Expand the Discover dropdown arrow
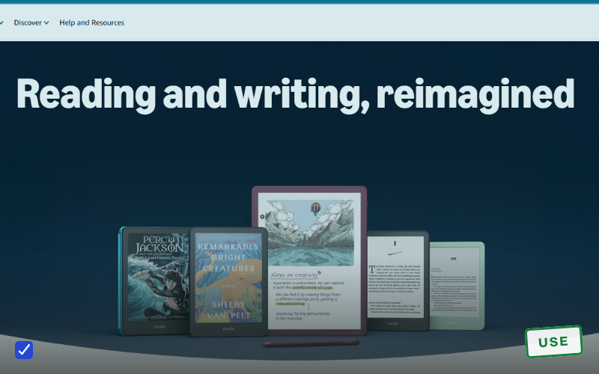Viewport: 599px width, 374px height. [46, 23]
